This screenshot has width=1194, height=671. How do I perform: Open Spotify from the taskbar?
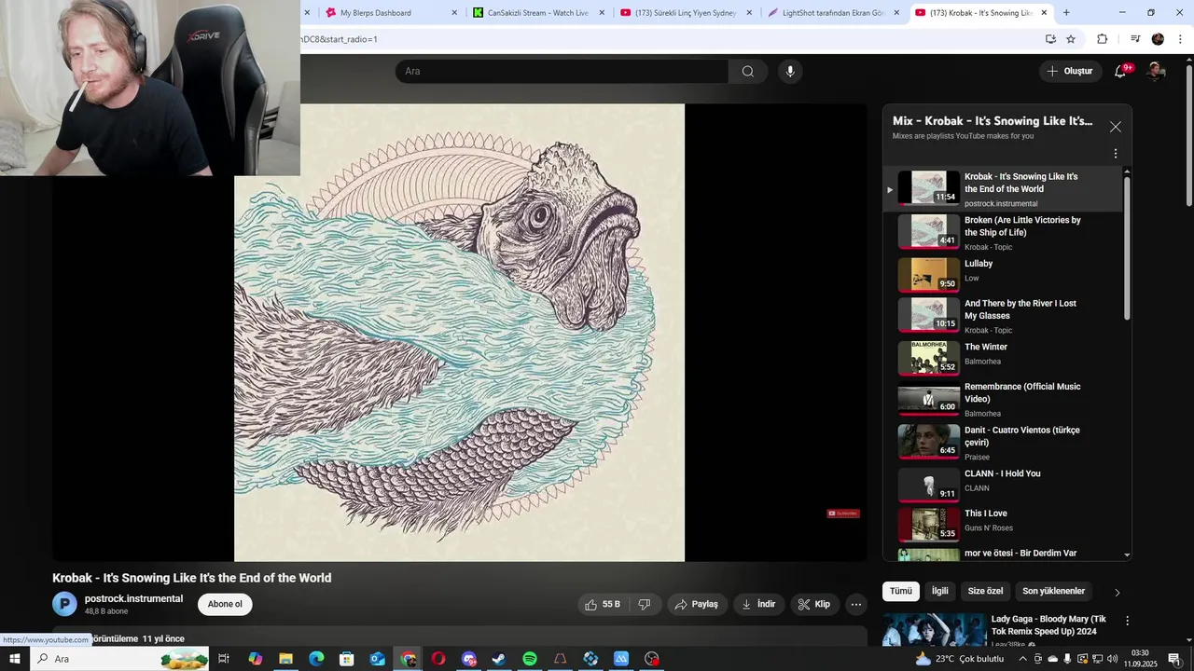(530, 659)
